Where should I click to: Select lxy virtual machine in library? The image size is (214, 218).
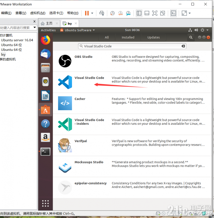tap(3, 54)
